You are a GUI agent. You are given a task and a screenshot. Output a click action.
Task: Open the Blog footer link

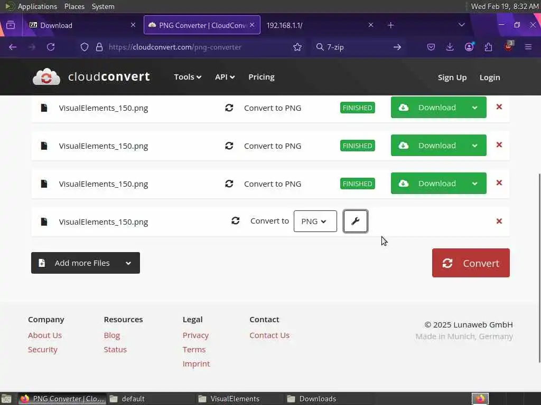point(112,335)
